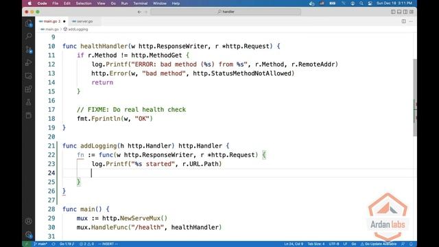Open the View menu

coord(101,3)
